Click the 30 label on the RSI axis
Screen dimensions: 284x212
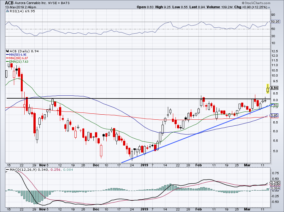pos(273,36)
